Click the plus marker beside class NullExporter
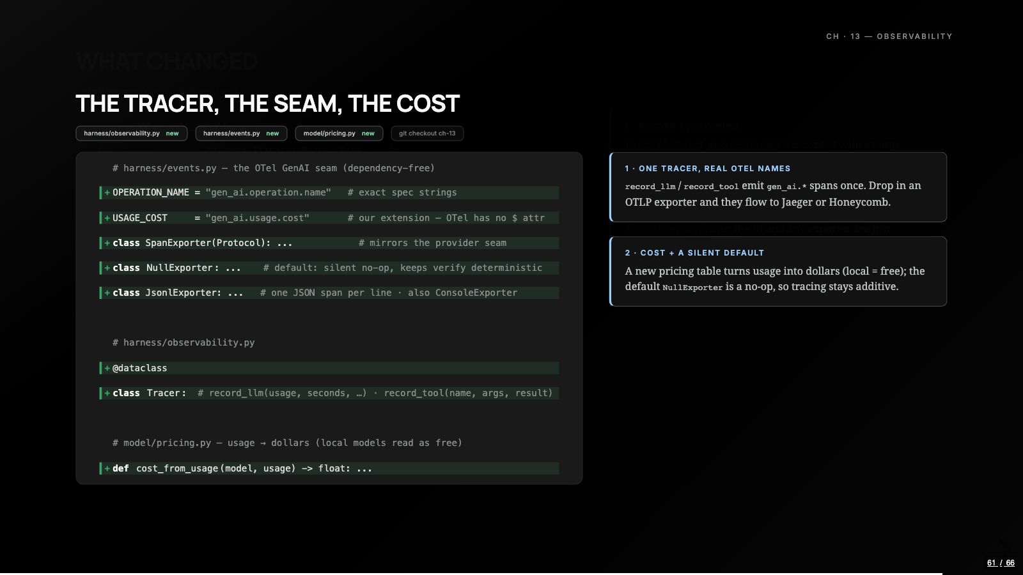 (x=107, y=268)
